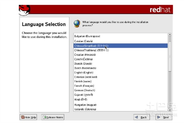Choose French (Français) language
184x123 pixels.
(121, 86)
